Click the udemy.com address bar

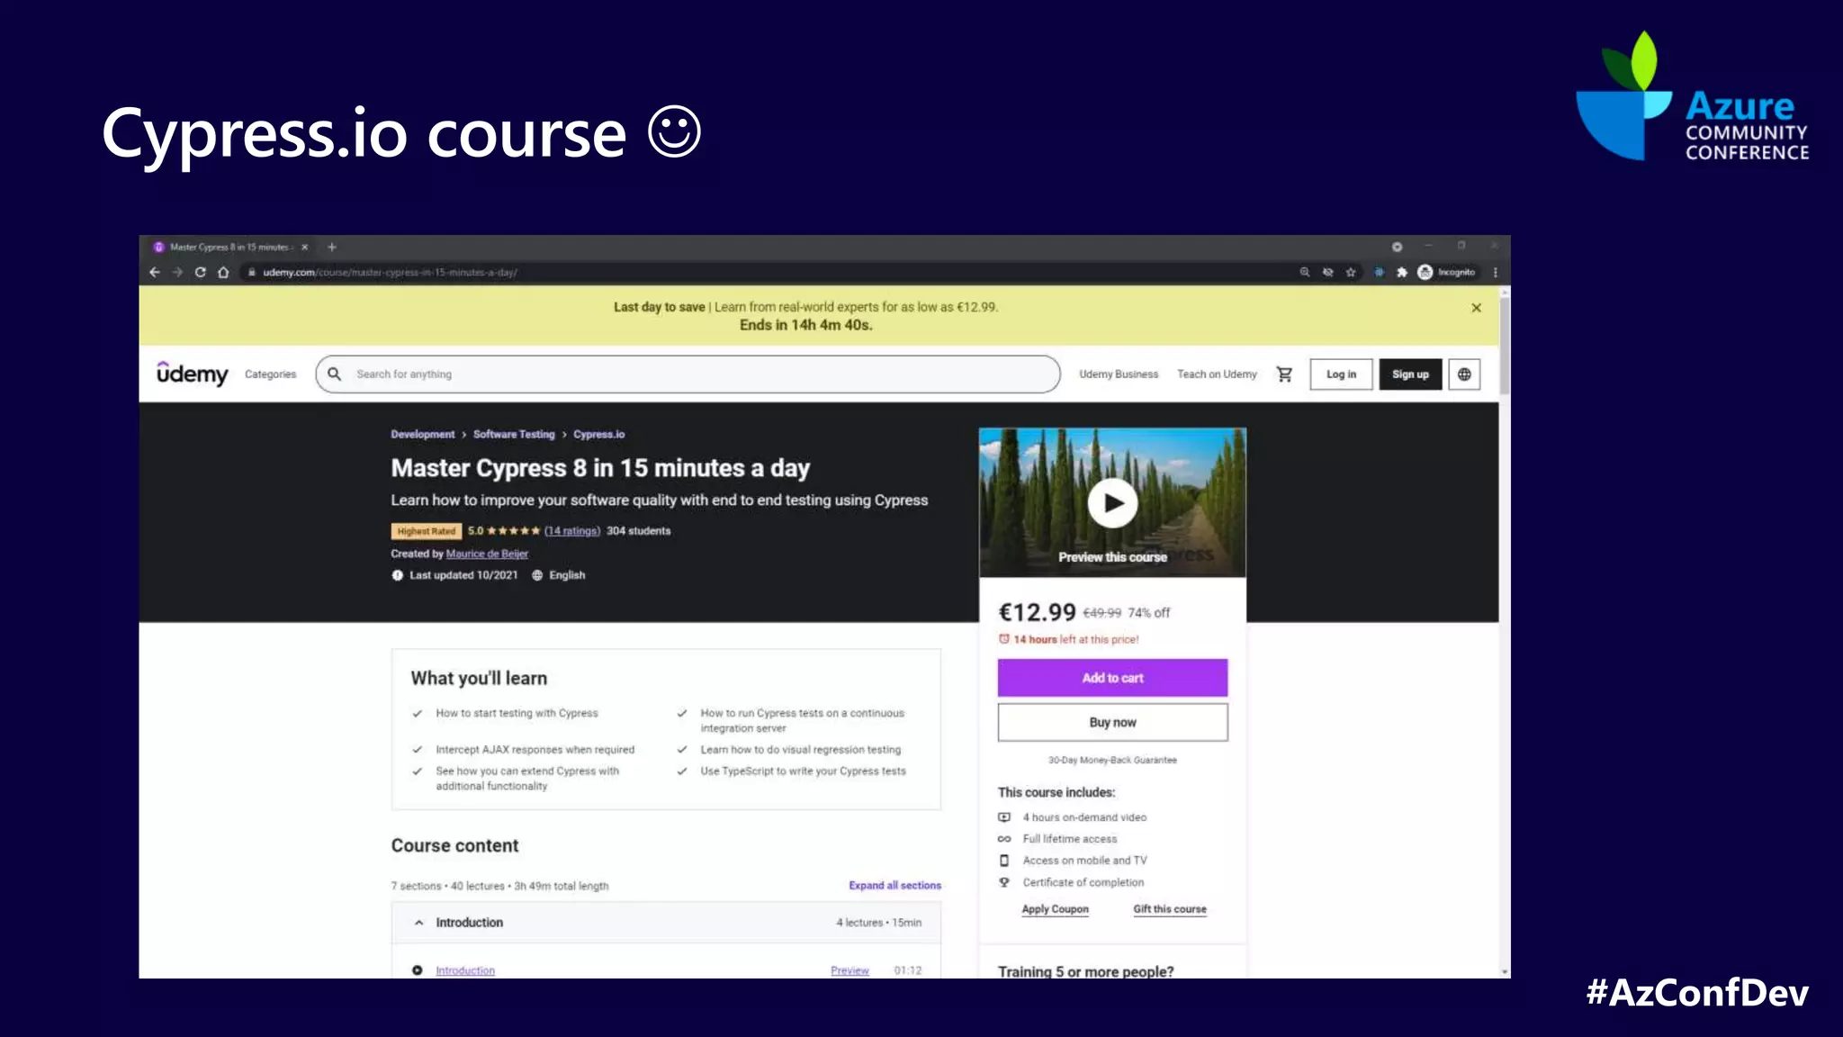765,272
